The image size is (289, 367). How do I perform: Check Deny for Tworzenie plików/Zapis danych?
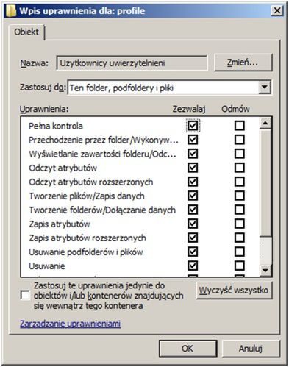coord(240,196)
